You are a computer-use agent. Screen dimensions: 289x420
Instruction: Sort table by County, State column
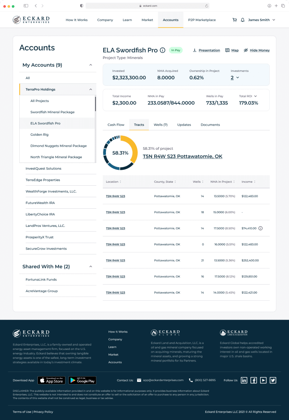point(165,182)
